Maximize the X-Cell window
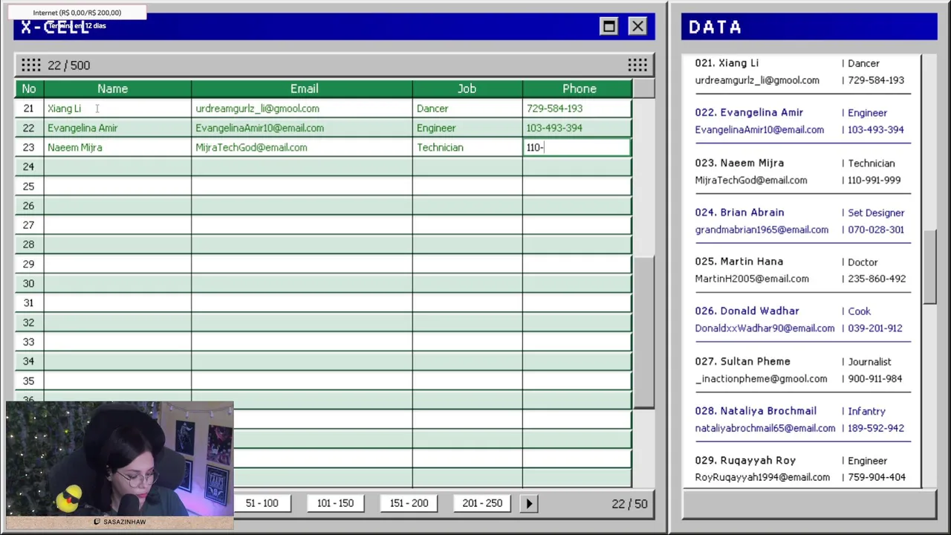The image size is (951, 535). [x=608, y=26]
